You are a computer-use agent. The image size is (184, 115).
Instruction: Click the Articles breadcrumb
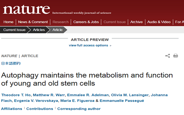point(39,30)
